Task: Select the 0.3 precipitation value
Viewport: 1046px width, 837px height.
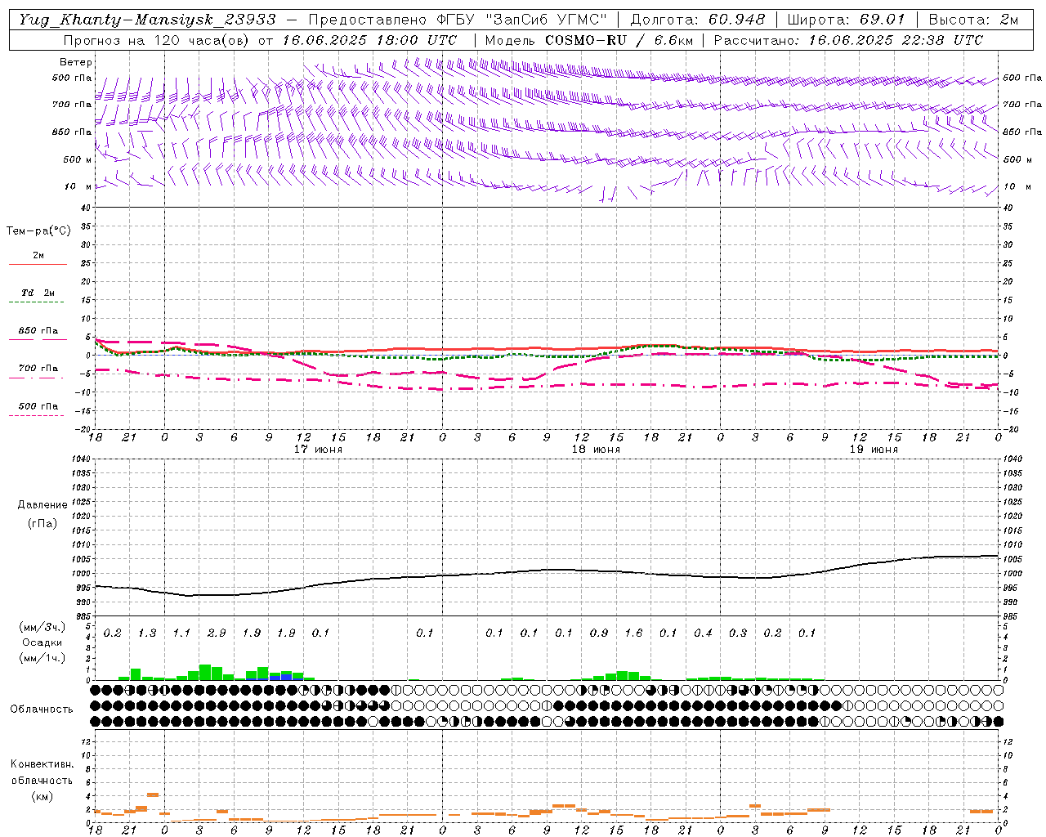Action: coord(738,633)
